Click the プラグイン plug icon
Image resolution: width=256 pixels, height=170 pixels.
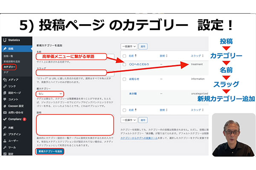(5, 134)
